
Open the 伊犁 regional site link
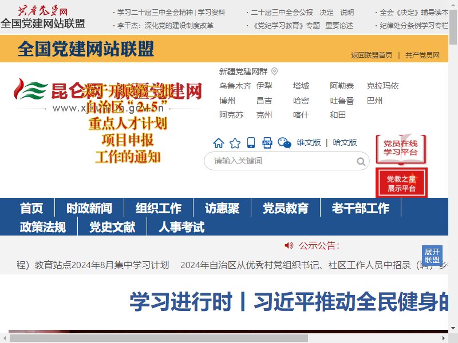click(x=264, y=86)
